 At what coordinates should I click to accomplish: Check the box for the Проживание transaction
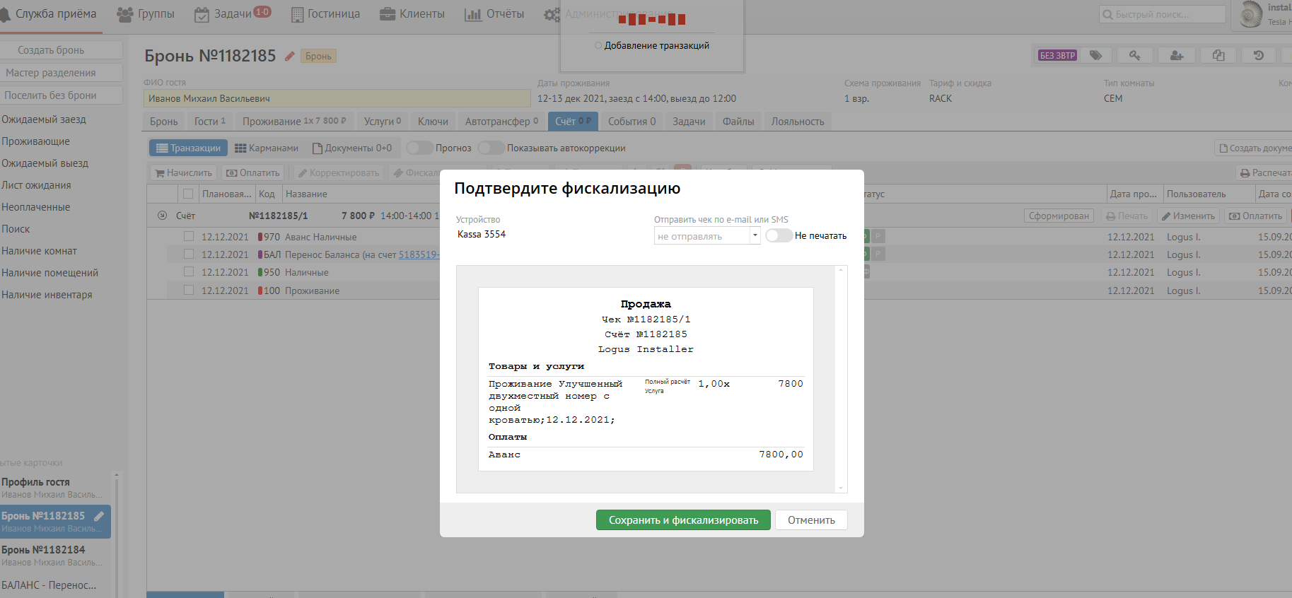point(189,290)
